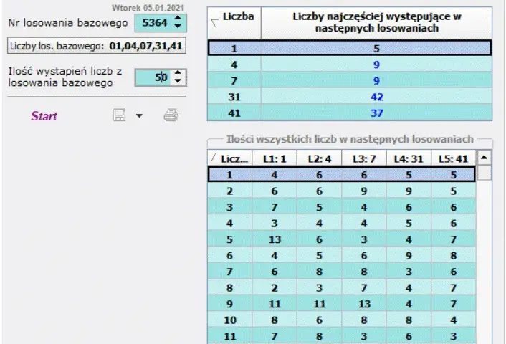Select number 3 row in lower table
The height and width of the screenshot is (344, 506).
(x=342, y=207)
